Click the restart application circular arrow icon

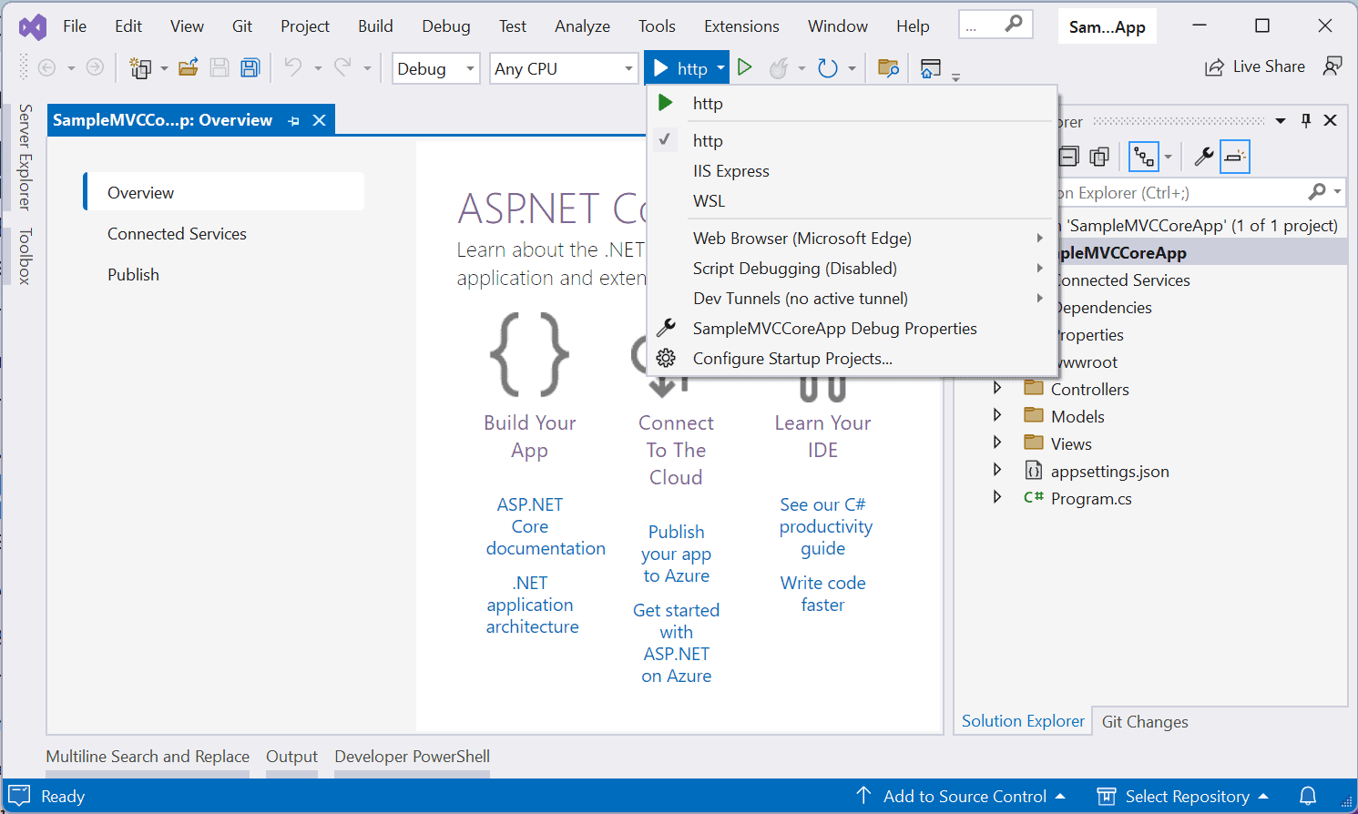(x=827, y=67)
